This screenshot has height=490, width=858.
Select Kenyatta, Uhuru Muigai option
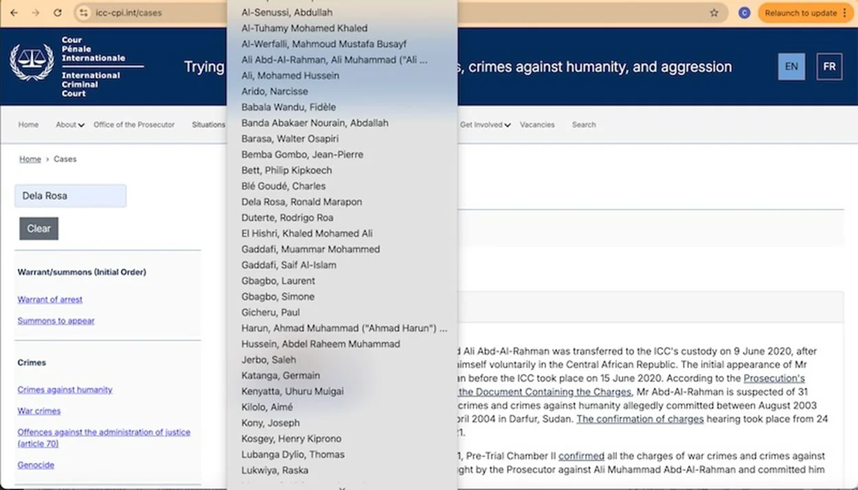pyautogui.click(x=342, y=391)
